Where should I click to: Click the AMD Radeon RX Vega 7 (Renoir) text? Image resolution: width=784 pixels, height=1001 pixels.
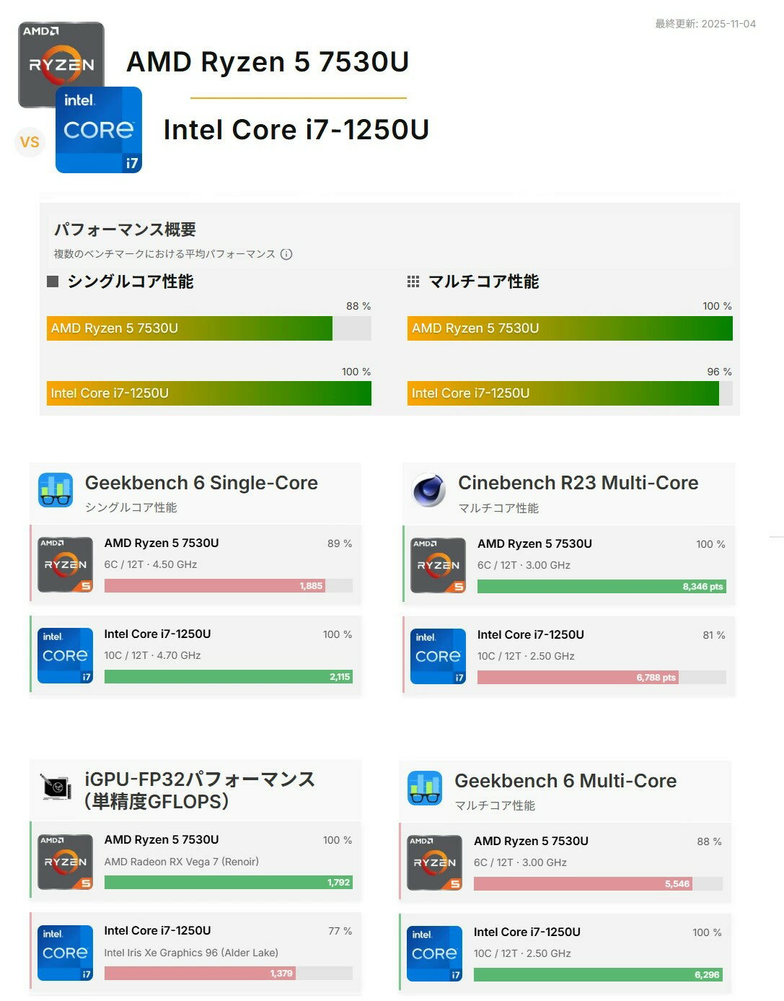181,862
